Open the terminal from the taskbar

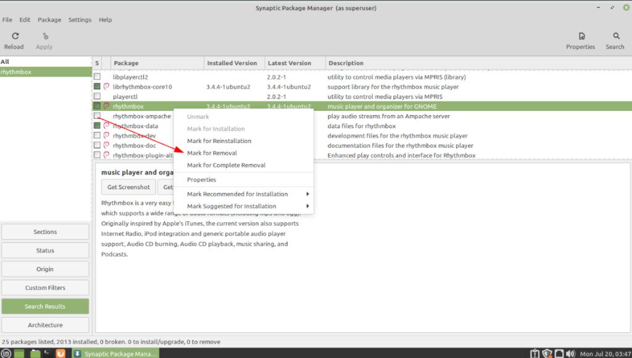(x=46, y=353)
